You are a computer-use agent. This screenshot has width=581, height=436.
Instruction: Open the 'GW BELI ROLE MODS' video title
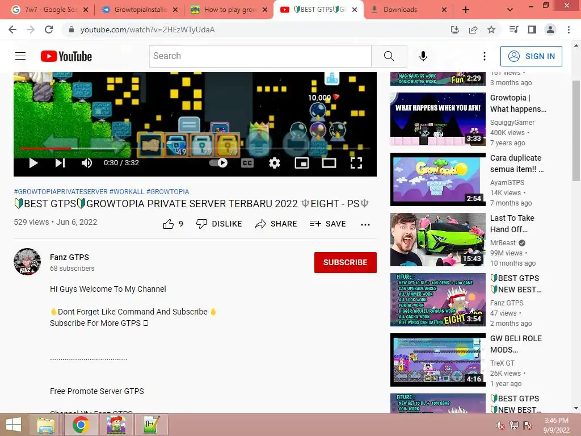(516, 344)
